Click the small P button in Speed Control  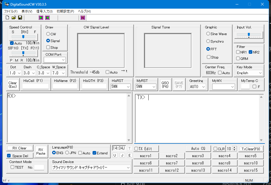tap(11, 60)
